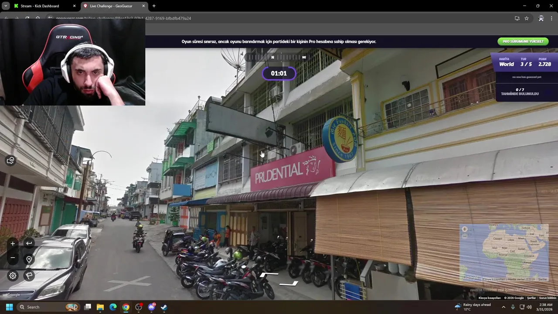Close the Stream - Kick Dashboard tab
Screen dimensions: 558x314
point(74,6)
